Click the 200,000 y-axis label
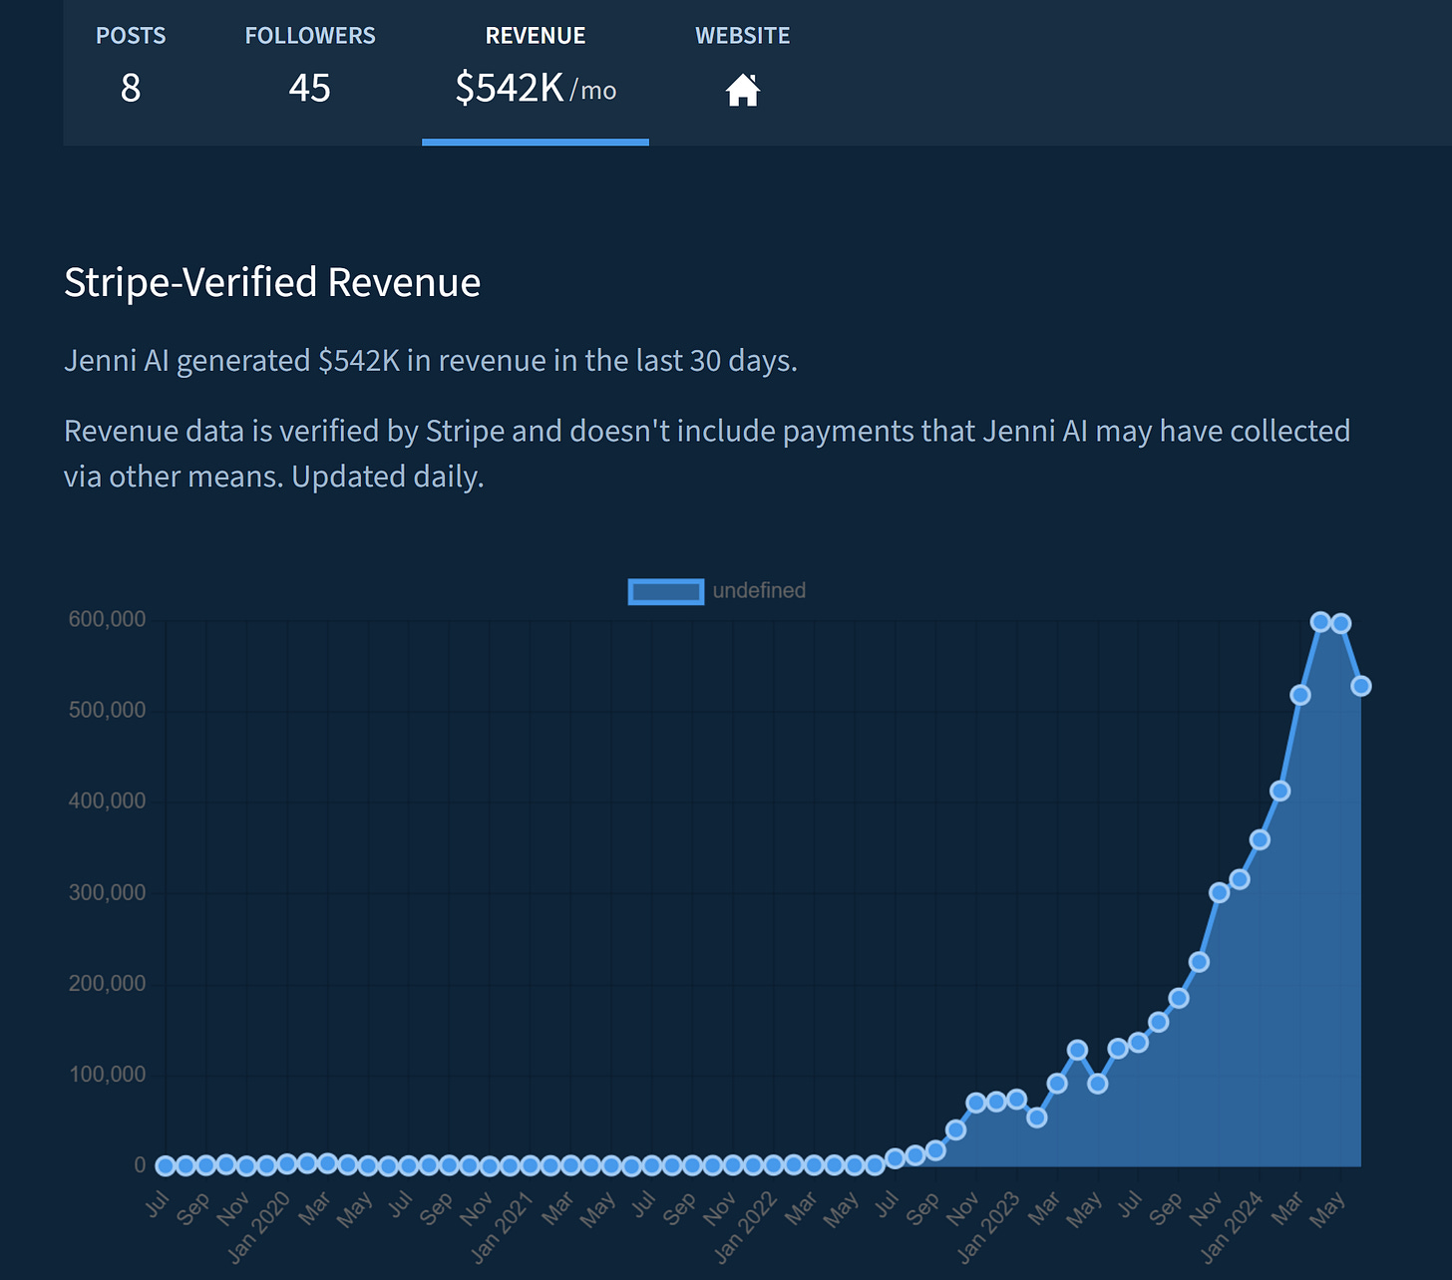The height and width of the screenshot is (1280, 1452). coord(107,983)
